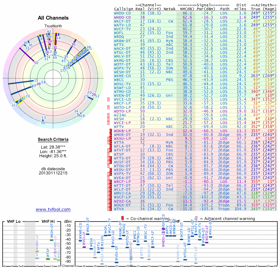The image size is (280, 269).
Task: Click the WEDU-DT callsign
Action: (x=122, y=170)
